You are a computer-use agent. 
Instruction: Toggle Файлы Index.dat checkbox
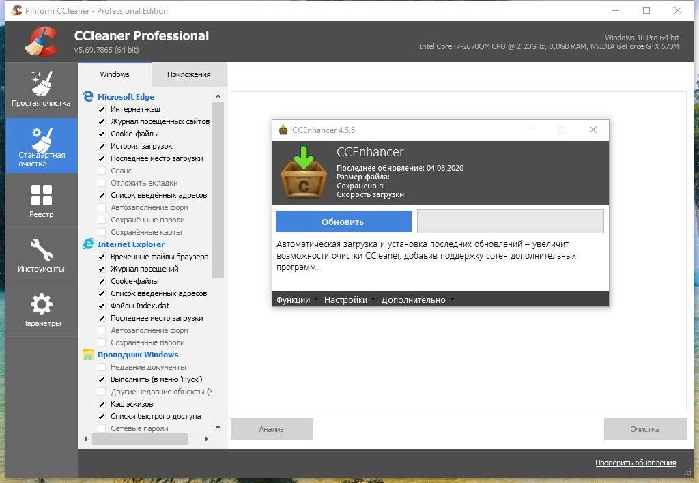coord(102,306)
